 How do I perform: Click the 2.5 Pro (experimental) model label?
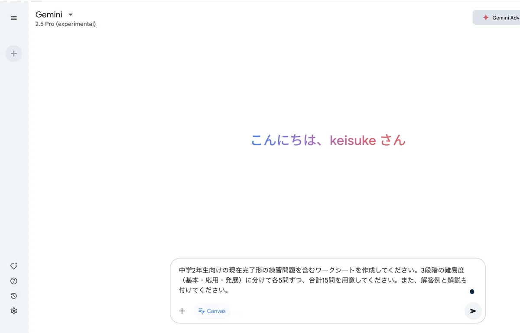point(65,24)
